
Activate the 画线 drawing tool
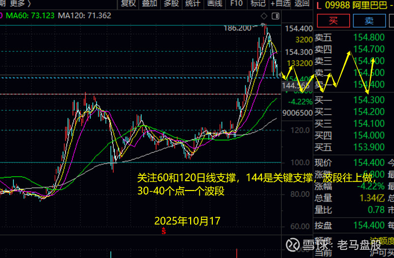(215, 3)
